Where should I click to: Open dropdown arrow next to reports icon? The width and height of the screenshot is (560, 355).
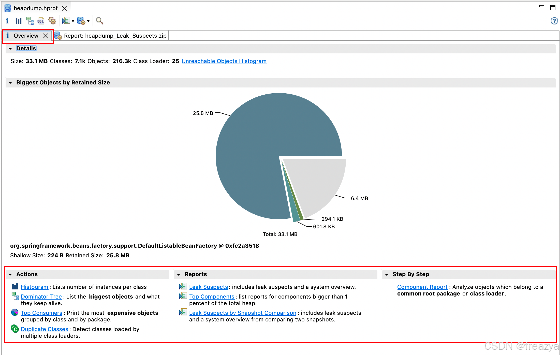pos(73,21)
